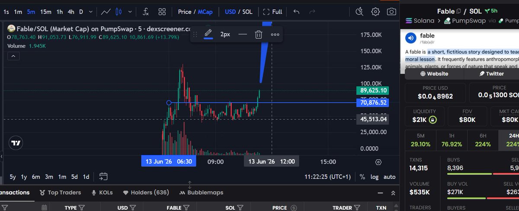Screen dimensions: 519x211
Task: Toggle log scale on chart
Action: [x=374, y=176]
